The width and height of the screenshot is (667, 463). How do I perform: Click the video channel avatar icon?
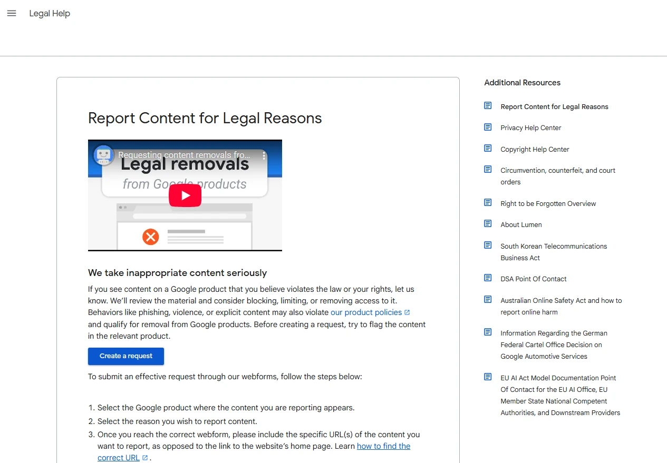(103, 155)
